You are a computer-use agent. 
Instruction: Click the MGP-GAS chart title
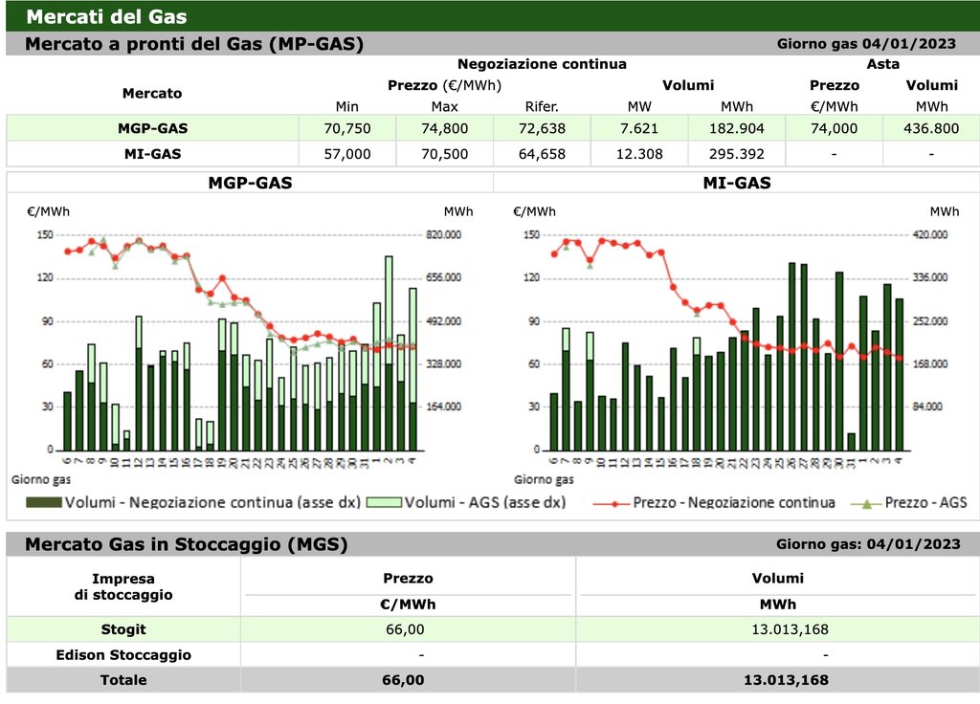[250, 183]
